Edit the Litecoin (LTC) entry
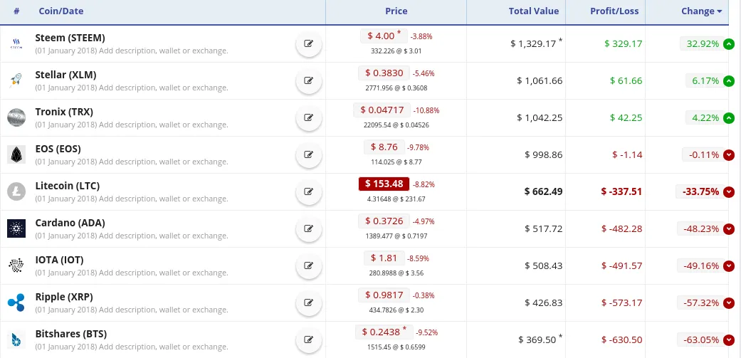This screenshot has height=358, width=741. (309, 191)
